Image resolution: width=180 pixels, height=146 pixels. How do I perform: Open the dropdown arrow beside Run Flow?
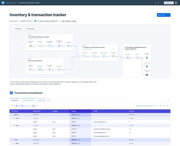pyautogui.click(x=169, y=15)
